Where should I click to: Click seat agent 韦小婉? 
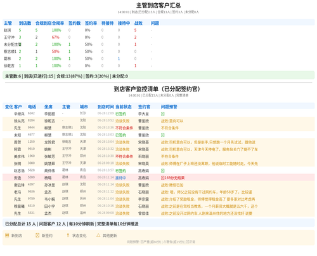pos(49,199)
